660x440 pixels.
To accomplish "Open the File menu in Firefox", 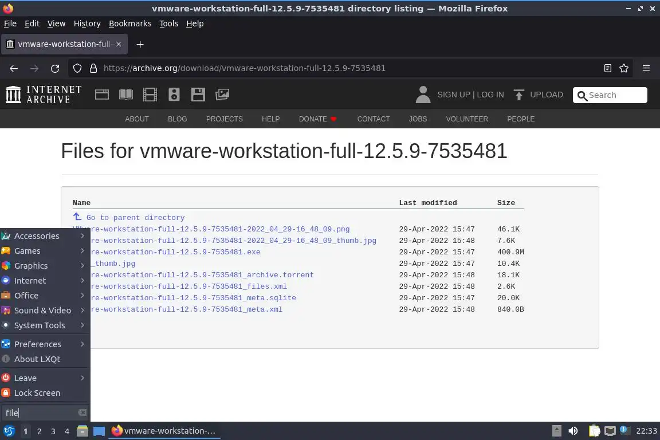I will [10, 23].
